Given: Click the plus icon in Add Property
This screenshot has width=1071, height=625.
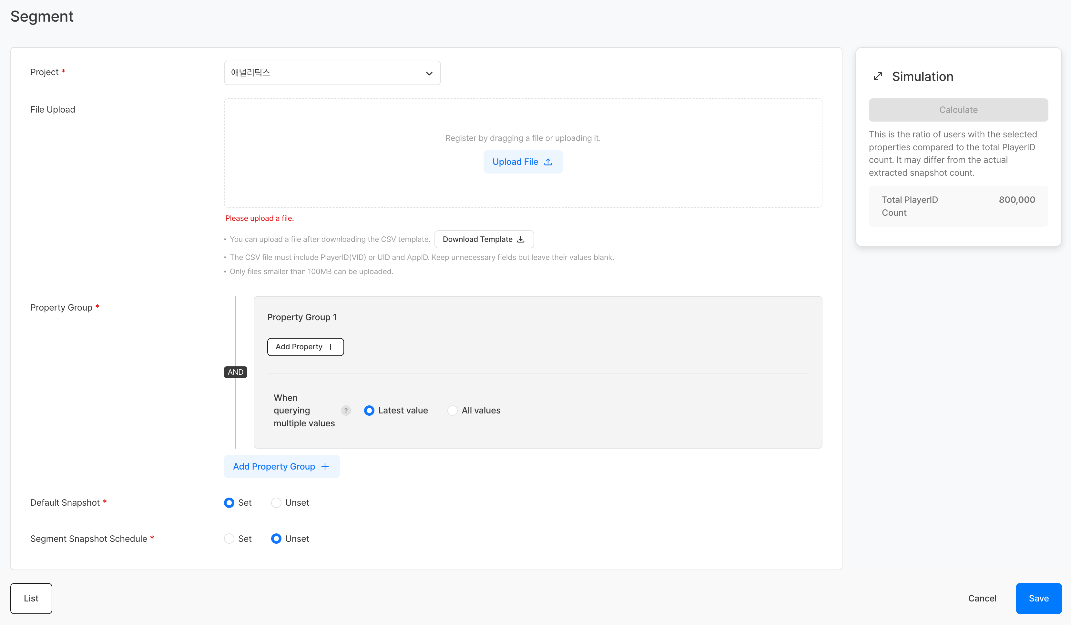Looking at the screenshot, I should 331,347.
